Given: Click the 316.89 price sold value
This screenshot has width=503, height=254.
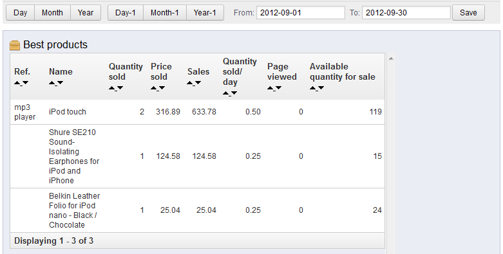Looking at the screenshot, I should coord(167,112).
